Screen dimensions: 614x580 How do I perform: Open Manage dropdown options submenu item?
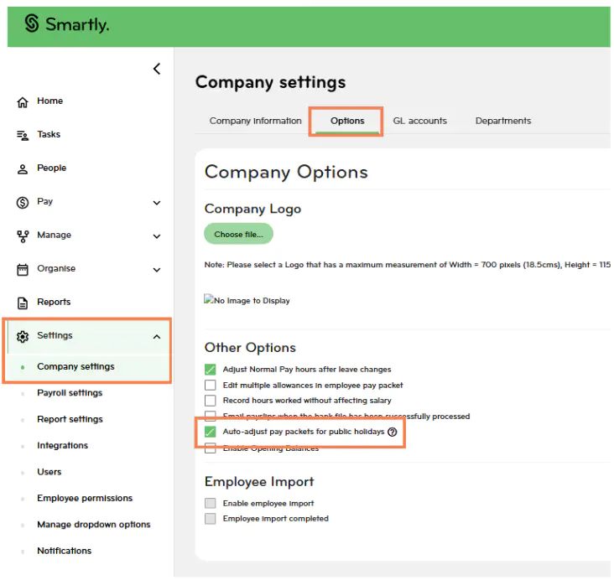94,525
